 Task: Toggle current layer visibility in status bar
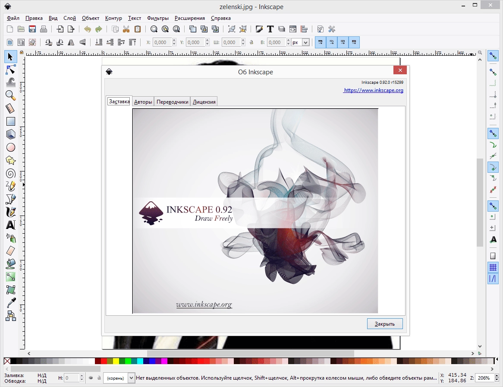91,378
